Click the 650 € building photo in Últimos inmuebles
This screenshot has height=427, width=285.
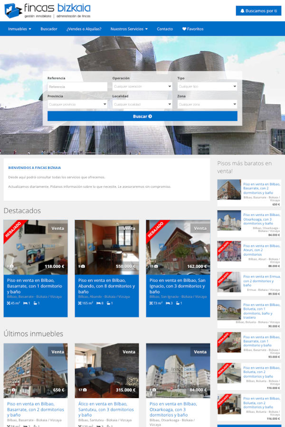click(36, 371)
